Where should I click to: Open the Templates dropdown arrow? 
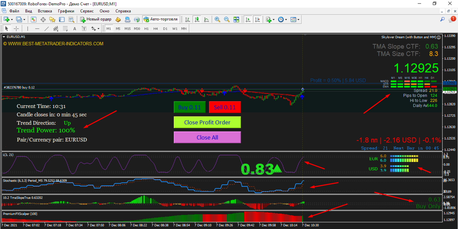coord(299,20)
